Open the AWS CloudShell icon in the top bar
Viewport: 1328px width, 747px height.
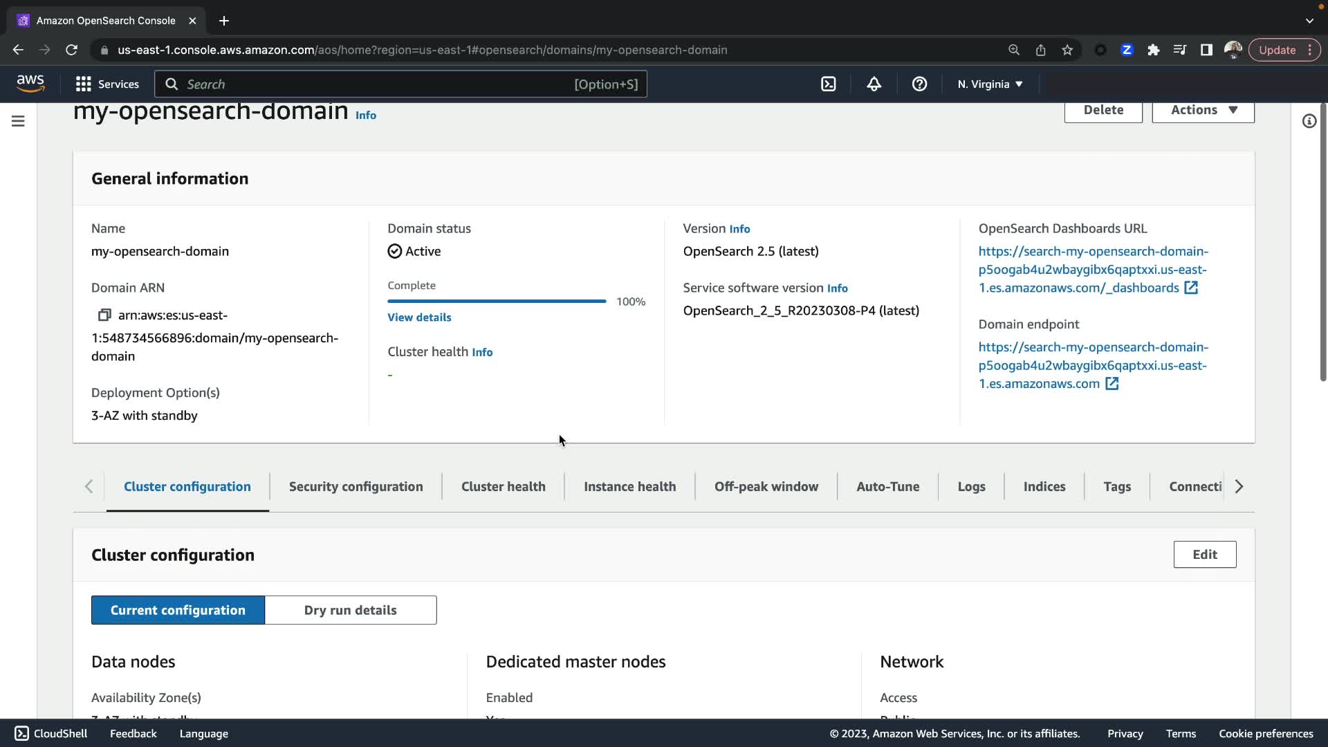pos(828,84)
